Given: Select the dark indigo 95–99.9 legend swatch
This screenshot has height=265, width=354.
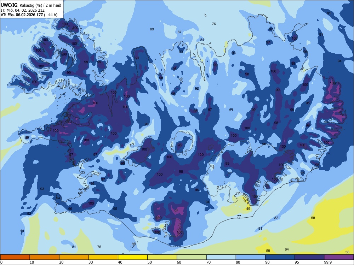Looking at the screenshot, I should point(309,257).
